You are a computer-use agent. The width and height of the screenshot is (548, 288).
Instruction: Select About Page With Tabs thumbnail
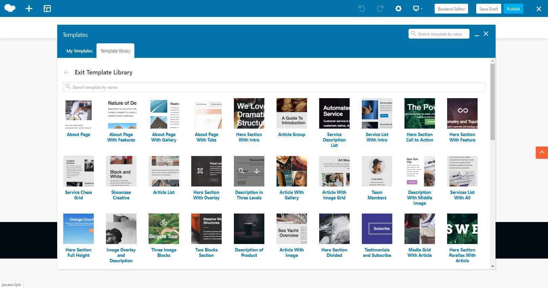206,113
